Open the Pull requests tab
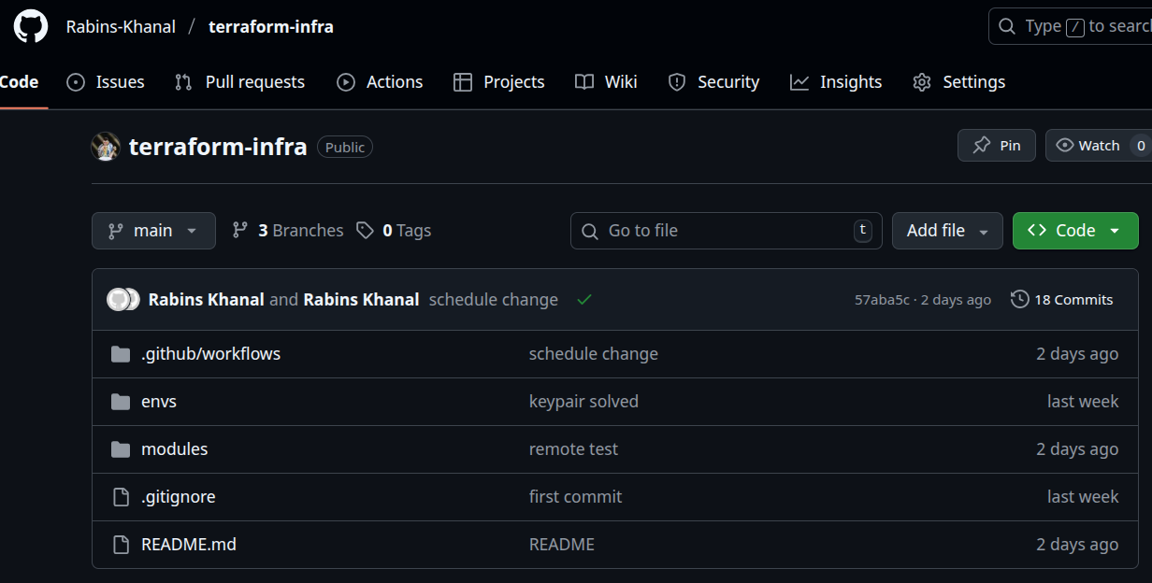The width and height of the screenshot is (1152, 583). [x=240, y=82]
